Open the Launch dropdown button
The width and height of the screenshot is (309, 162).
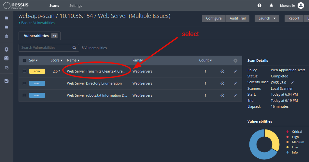(x=267, y=18)
